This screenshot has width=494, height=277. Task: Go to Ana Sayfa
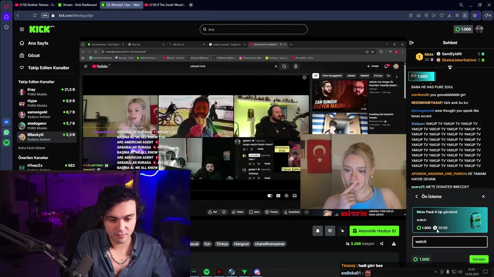pos(38,43)
